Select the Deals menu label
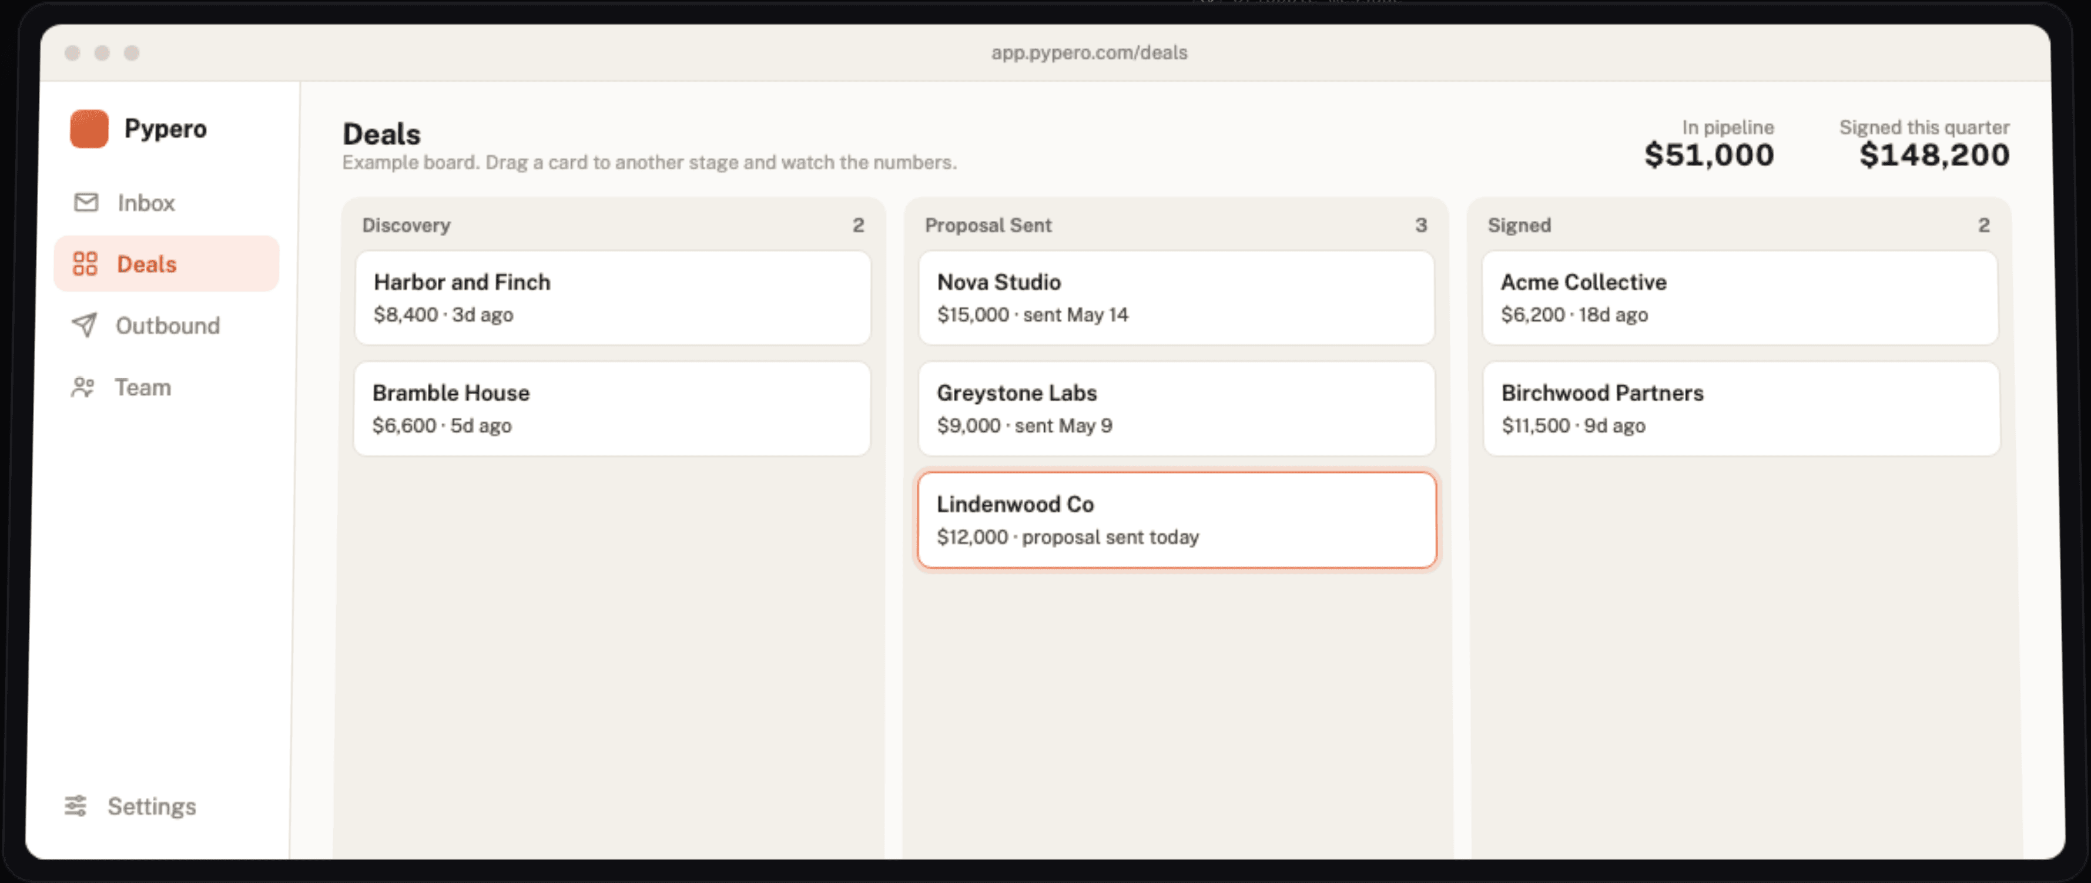Screen dimensions: 2091x883 (x=147, y=264)
